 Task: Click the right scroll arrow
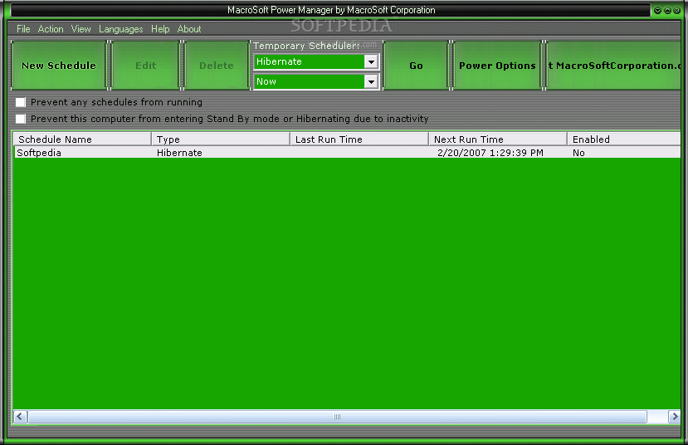click(675, 417)
